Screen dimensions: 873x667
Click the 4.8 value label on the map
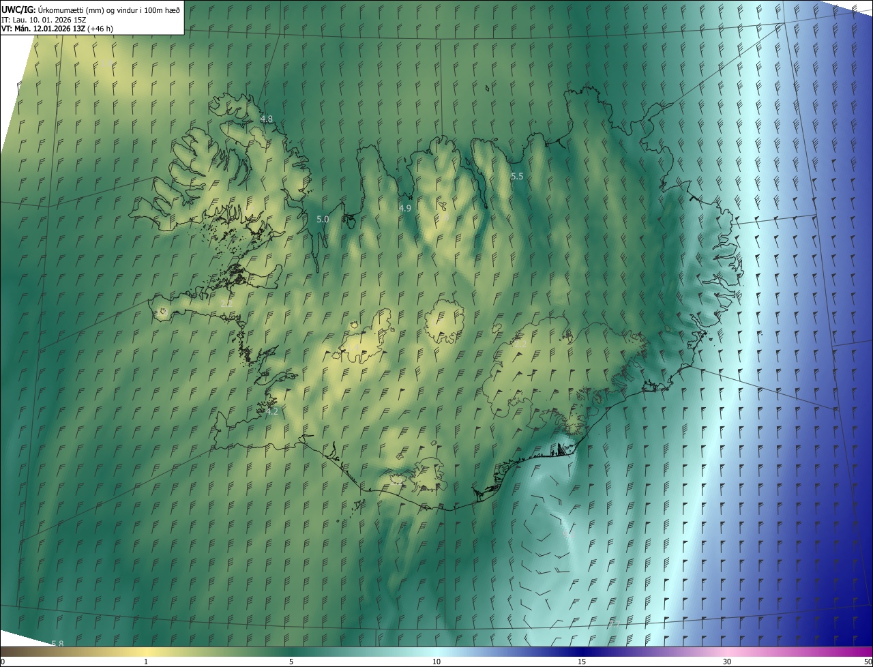[266, 119]
